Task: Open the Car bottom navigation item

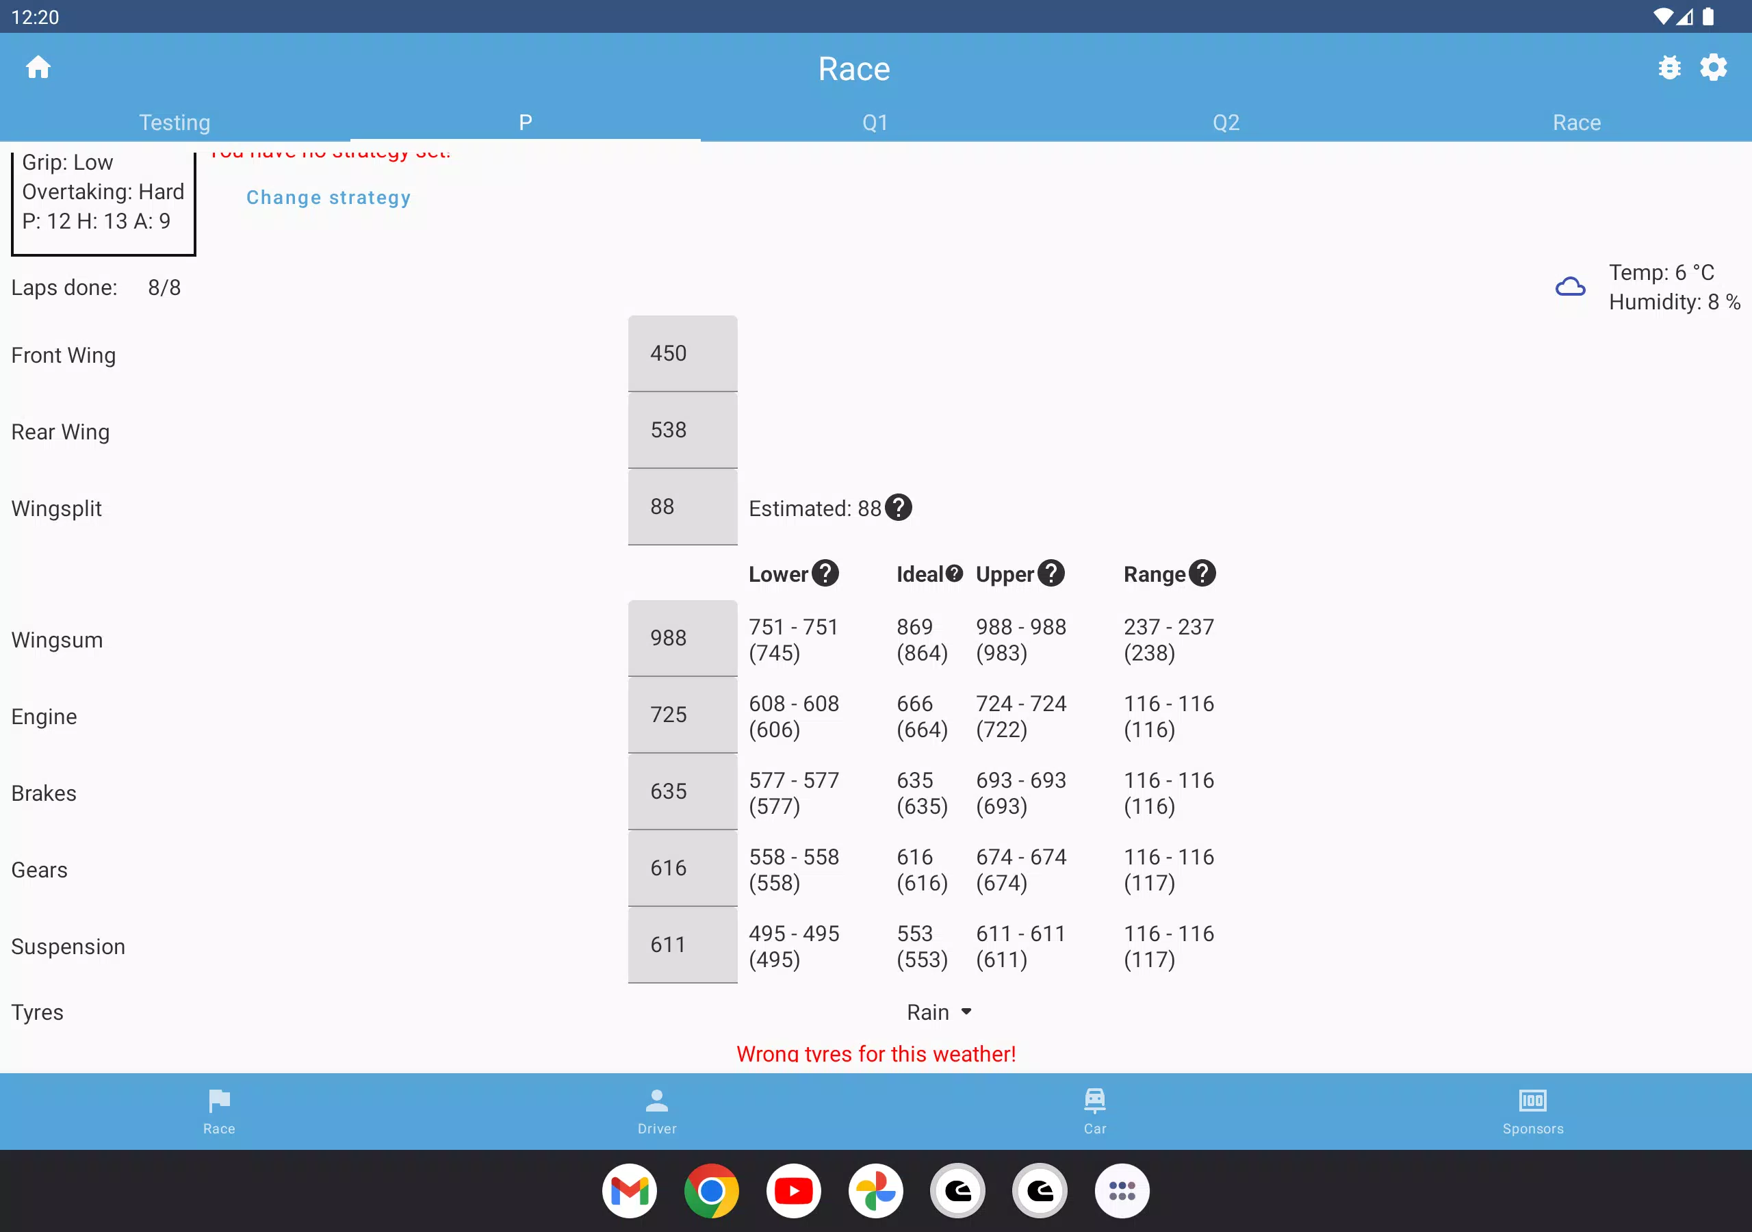Action: pyautogui.click(x=1095, y=1112)
